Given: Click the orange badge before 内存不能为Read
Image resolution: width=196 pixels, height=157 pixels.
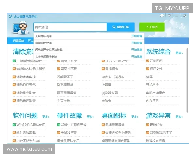Looking at the screenshot, I should pos(14,141).
